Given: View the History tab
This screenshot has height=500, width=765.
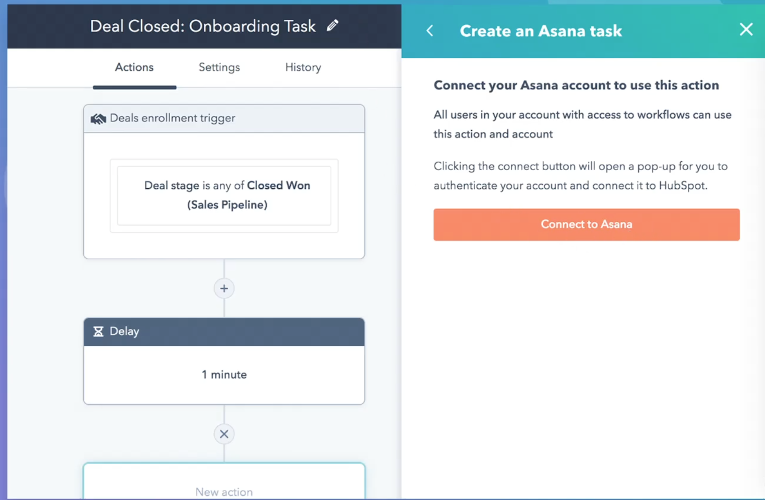Looking at the screenshot, I should click(303, 67).
